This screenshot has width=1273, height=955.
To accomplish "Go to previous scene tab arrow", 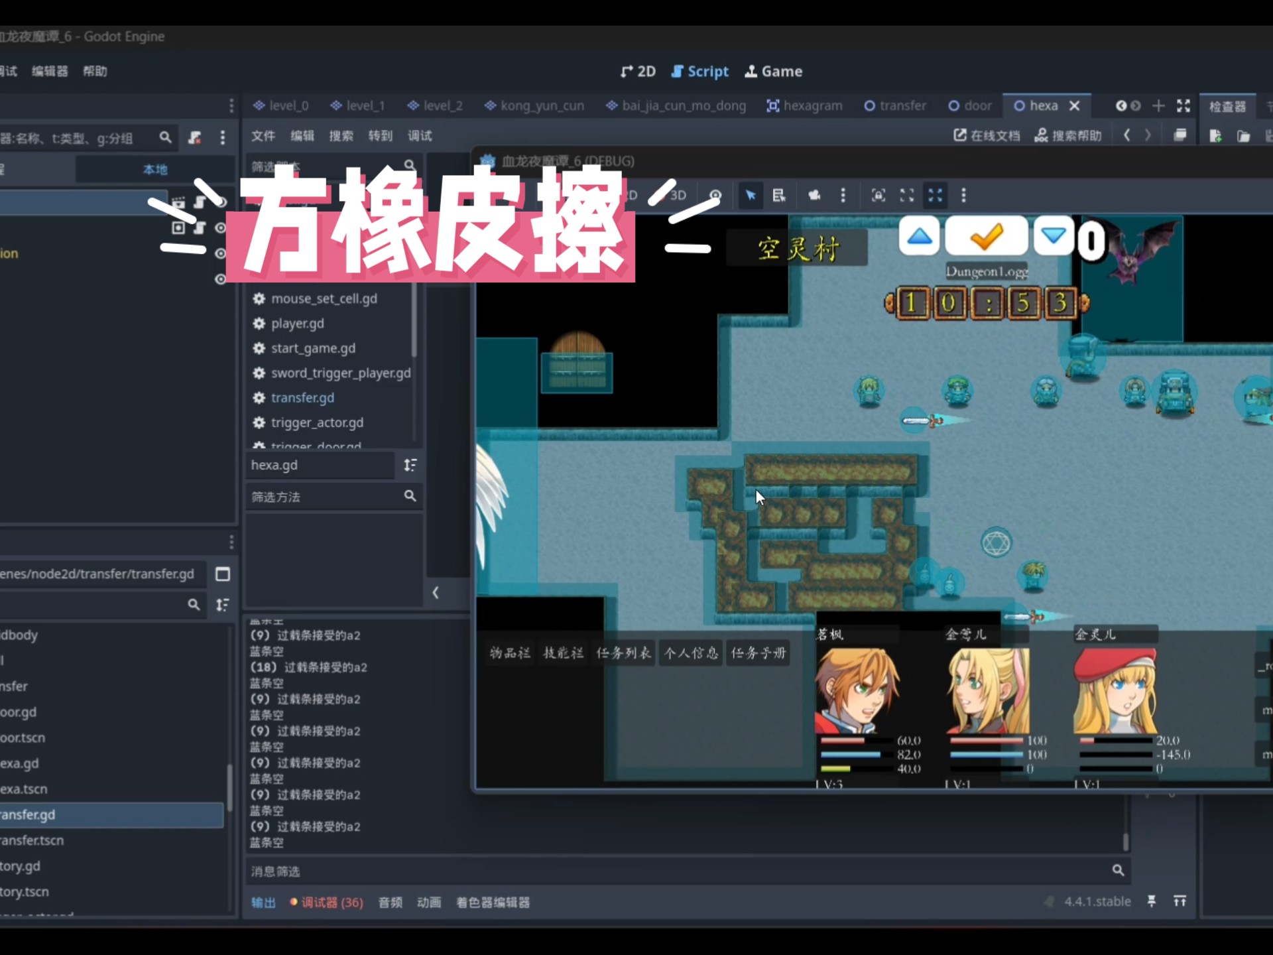I will pyautogui.click(x=1121, y=105).
